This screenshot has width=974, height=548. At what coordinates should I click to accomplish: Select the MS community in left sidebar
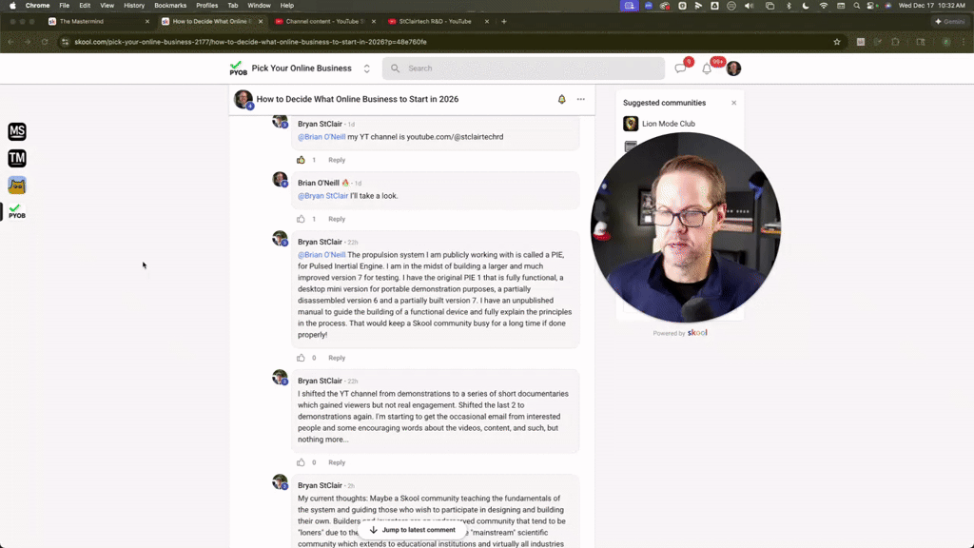[16, 131]
